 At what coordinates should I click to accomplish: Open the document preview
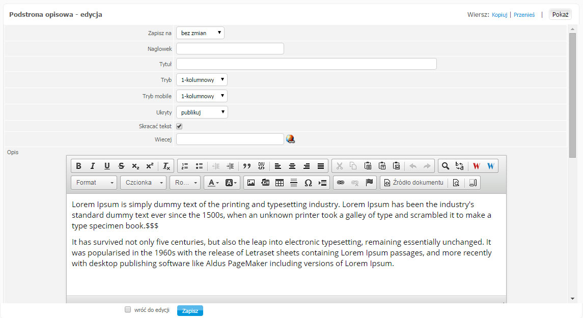click(456, 183)
